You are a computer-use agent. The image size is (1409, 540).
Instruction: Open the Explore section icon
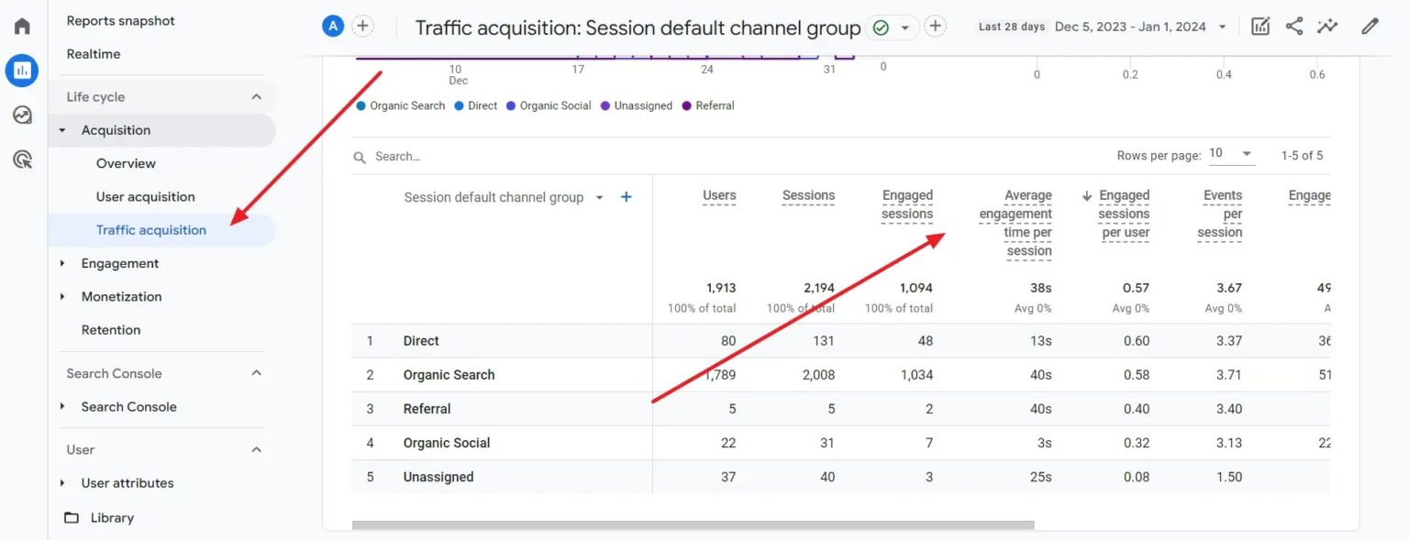[22, 115]
